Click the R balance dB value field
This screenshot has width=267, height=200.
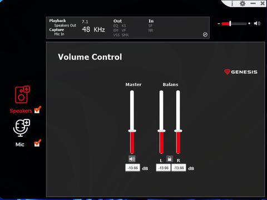(179, 168)
